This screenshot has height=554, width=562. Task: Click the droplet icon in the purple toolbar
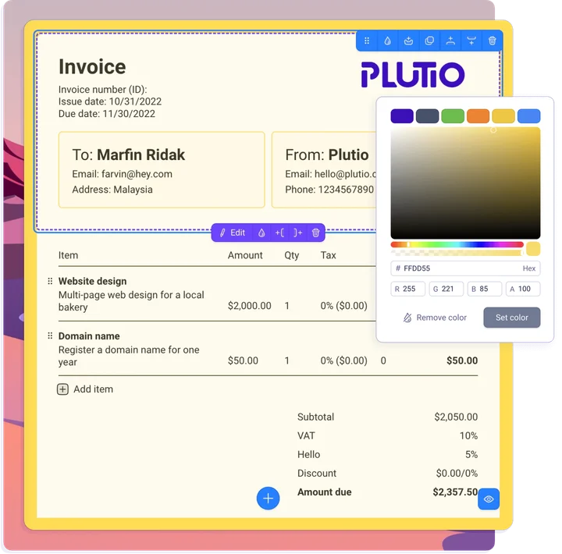261,233
